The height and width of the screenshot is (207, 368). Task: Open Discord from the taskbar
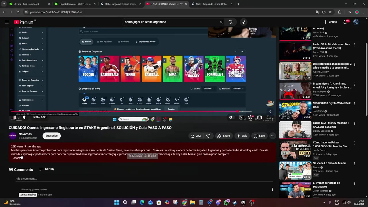(218, 202)
